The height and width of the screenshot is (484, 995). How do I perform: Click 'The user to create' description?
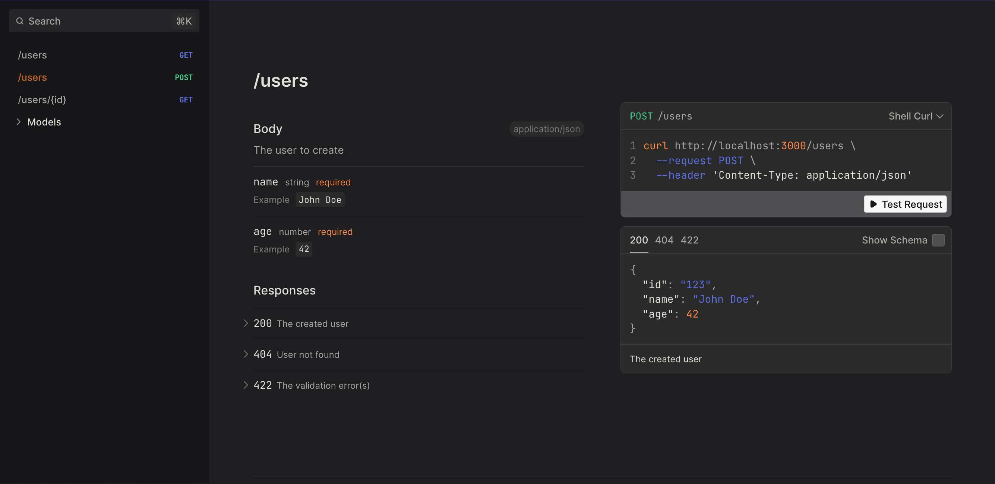click(x=298, y=150)
